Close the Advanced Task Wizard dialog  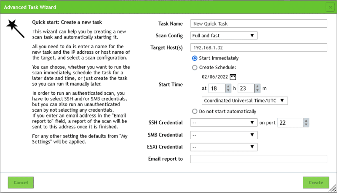330,7
